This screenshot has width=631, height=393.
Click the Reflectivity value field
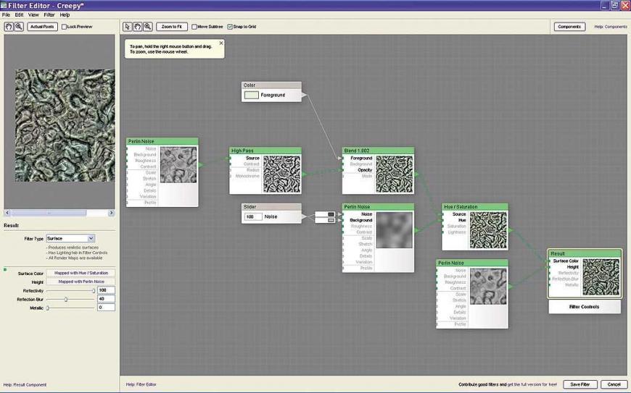[x=106, y=290]
